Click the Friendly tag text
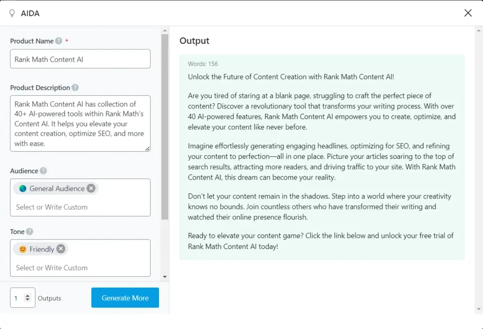This screenshot has width=483, height=329. pos(42,249)
